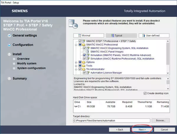Switch to User-defined installation preset

(x=153, y=35)
